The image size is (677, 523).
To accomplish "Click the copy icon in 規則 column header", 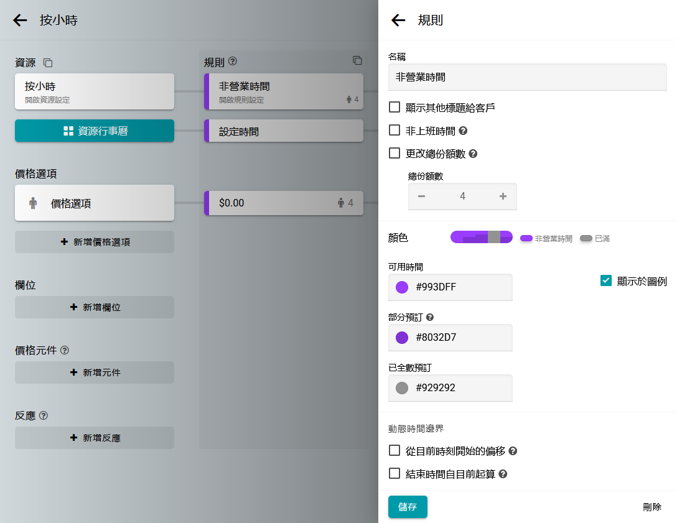I will tap(357, 60).
